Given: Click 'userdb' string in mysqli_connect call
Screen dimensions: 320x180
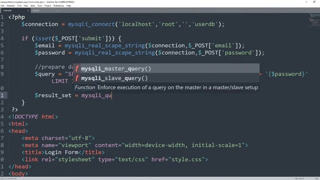Looking at the screenshot, I should (205, 24).
